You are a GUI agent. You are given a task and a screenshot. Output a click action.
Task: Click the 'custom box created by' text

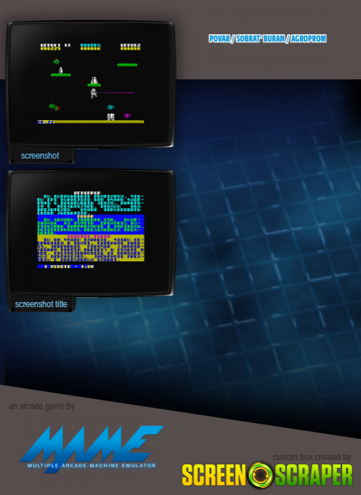(x=312, y=457)
